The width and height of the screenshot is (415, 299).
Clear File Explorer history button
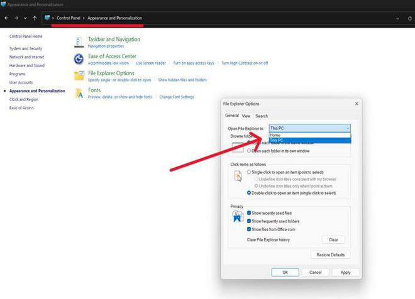click(333, 240)
